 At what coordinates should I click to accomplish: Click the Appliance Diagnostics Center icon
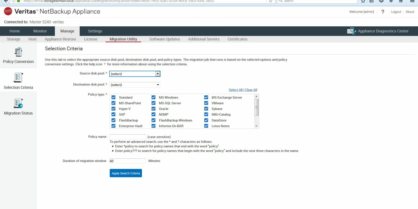(x=351, y=31)
